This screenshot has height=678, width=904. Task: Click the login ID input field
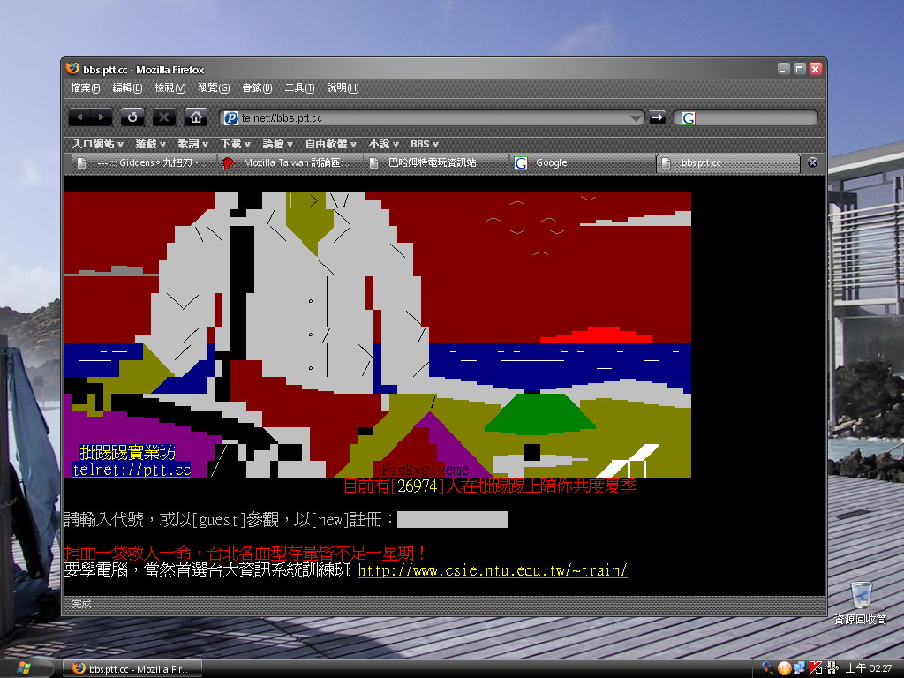[x=452, y=520]
